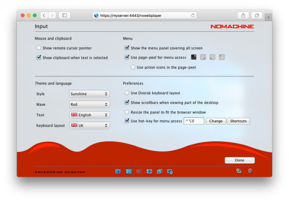The width and height of the screenshot is (289, 201).
Task: Select the third page-peel corner position icon
Action: click(212, 57)
